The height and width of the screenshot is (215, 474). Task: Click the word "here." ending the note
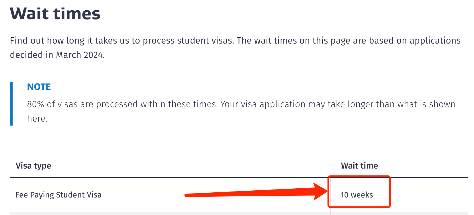(37, 118)
